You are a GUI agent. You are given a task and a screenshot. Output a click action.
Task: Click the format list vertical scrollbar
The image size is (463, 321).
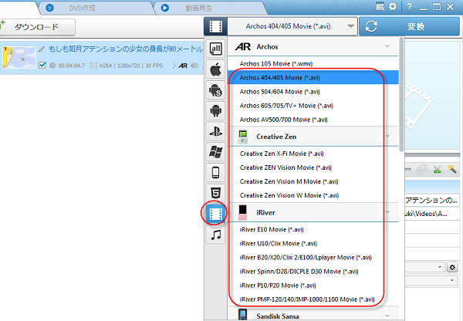[401, 94]
